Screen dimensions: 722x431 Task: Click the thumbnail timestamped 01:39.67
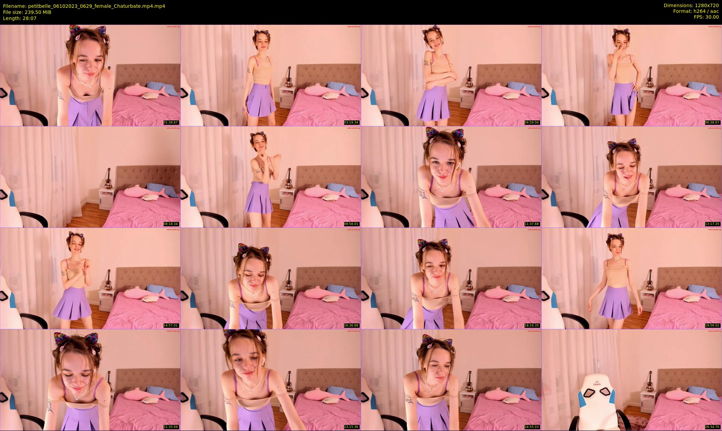pos(90,75)
